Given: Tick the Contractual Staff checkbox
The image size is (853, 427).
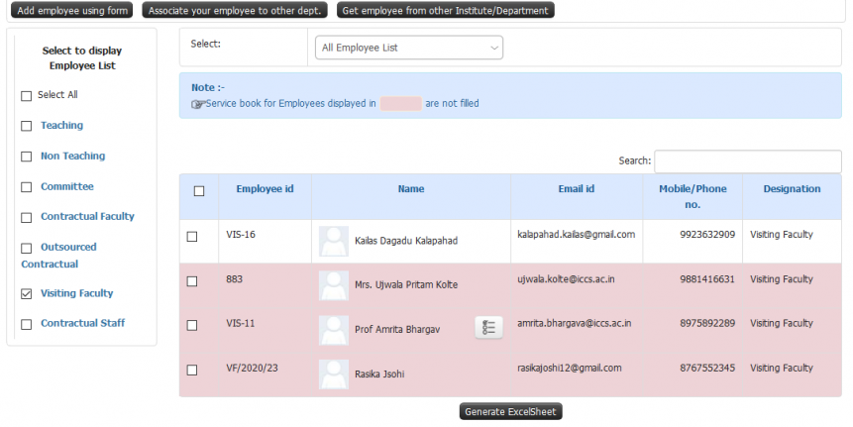Looking at the screenshot, I should [x=26, y=324].
